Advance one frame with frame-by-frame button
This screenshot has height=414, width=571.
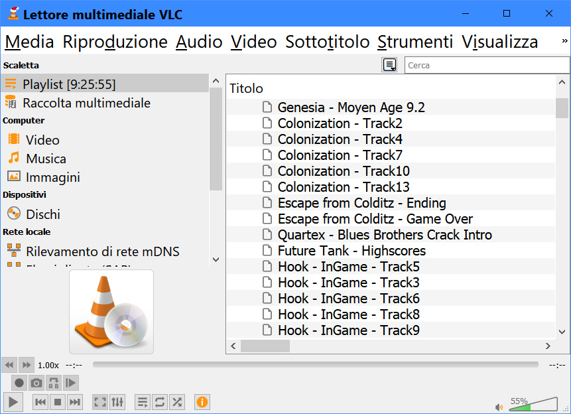pyautogui.click(x=71, y=383)
